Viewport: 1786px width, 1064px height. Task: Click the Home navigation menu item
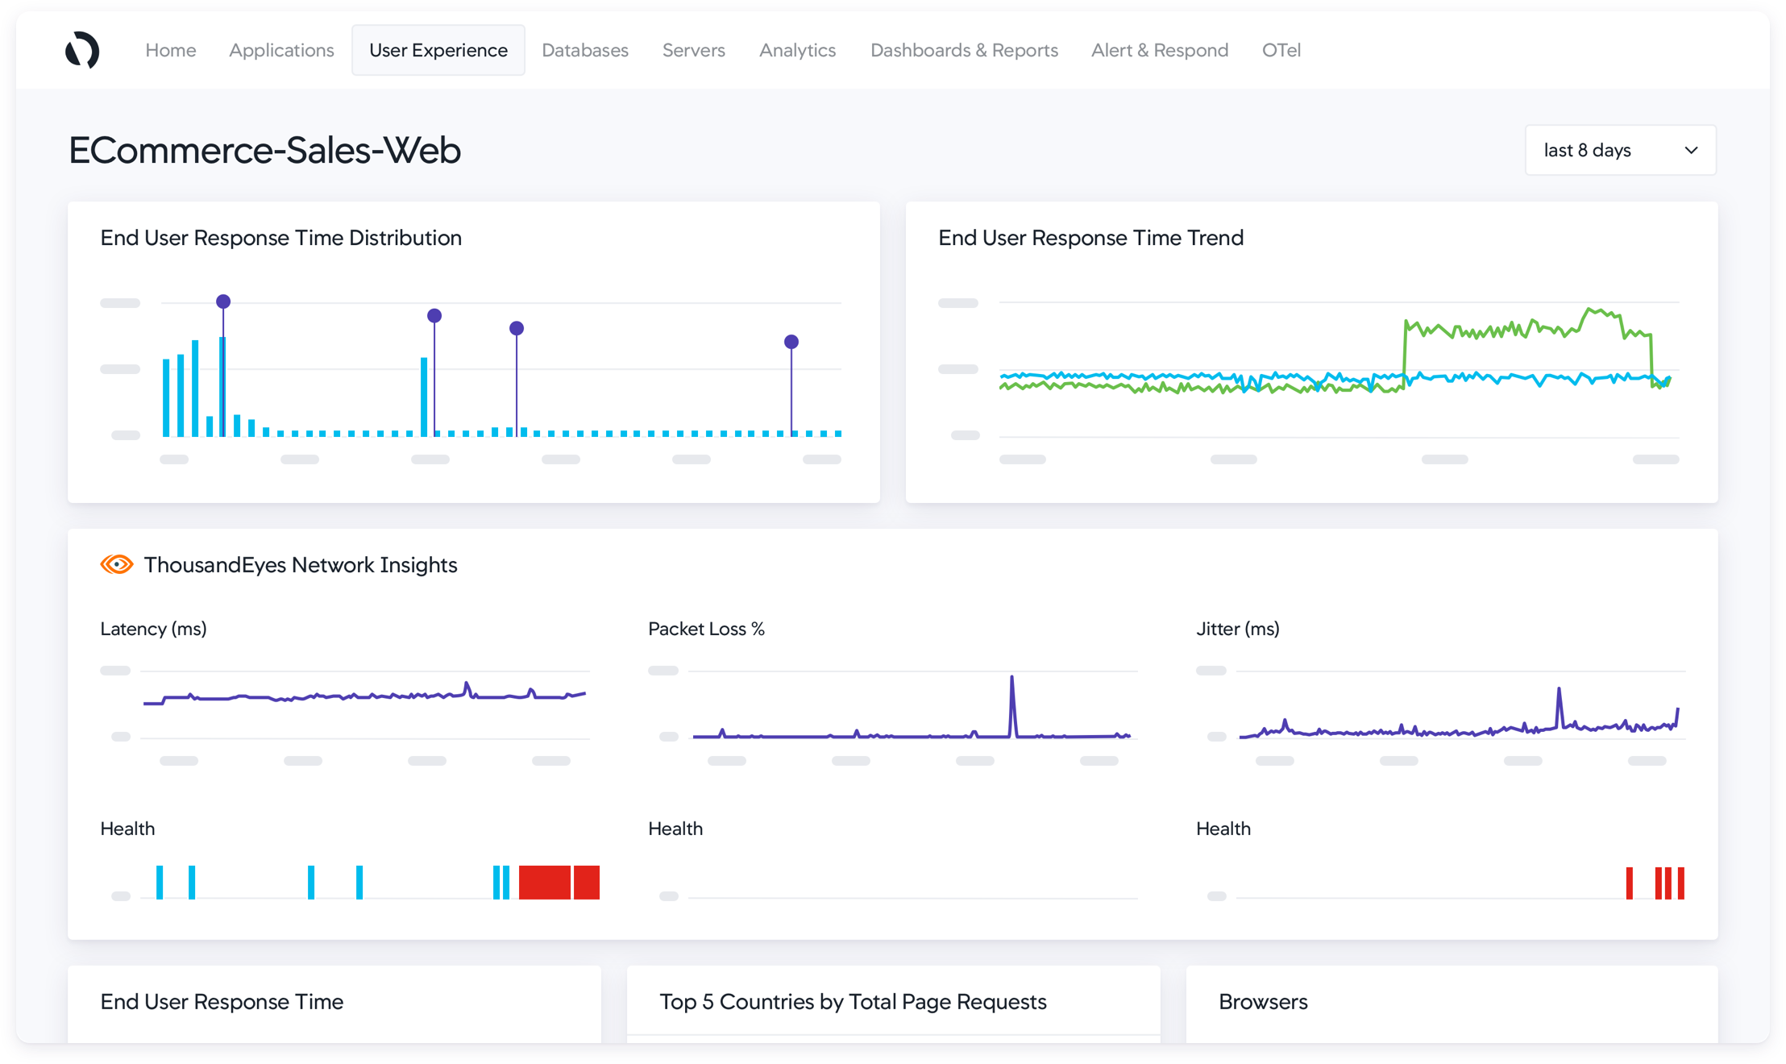[x=169, y=51]
